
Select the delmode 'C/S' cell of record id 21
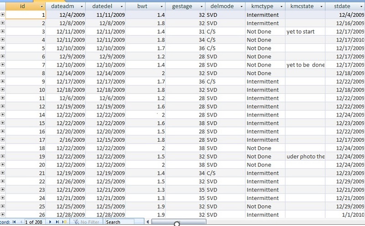click(x=225, y=173)
